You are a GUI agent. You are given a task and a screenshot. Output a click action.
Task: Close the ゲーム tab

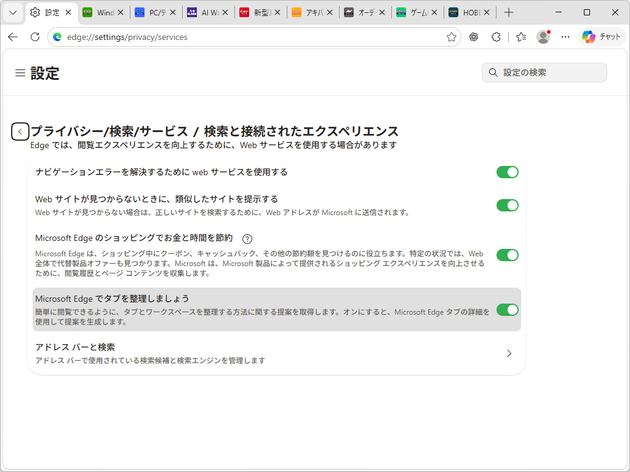pos(434,12)
